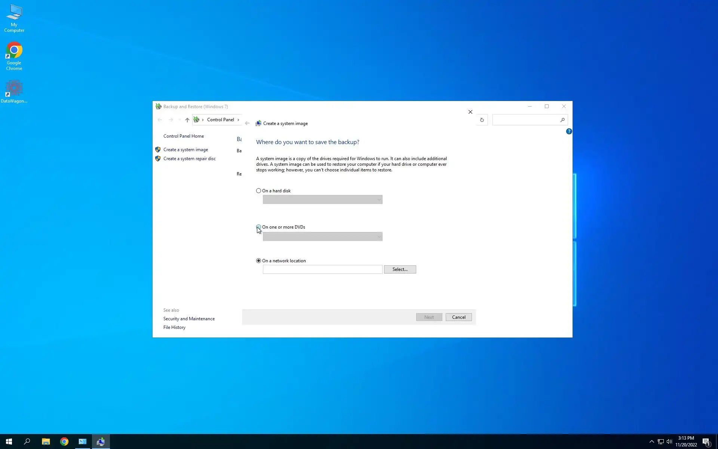Viewport: 718px width, 449px height.
Task: Open Create a system repair disc
Action: pyautogui.click(x=189, y=159)
